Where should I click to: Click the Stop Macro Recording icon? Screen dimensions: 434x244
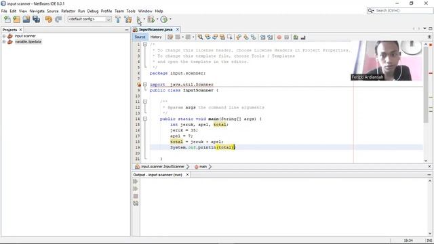(286, 37)
